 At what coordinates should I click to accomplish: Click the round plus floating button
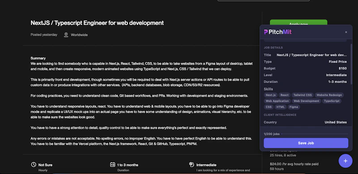(345, 161)
